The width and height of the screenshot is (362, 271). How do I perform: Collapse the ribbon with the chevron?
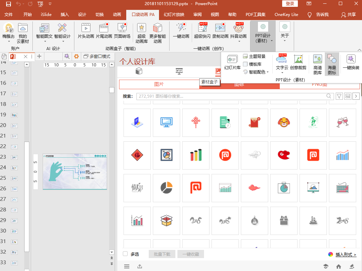click(x=359, y=50)
